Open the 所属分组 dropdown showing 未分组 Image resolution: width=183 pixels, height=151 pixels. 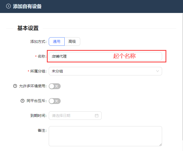(105, 71)
